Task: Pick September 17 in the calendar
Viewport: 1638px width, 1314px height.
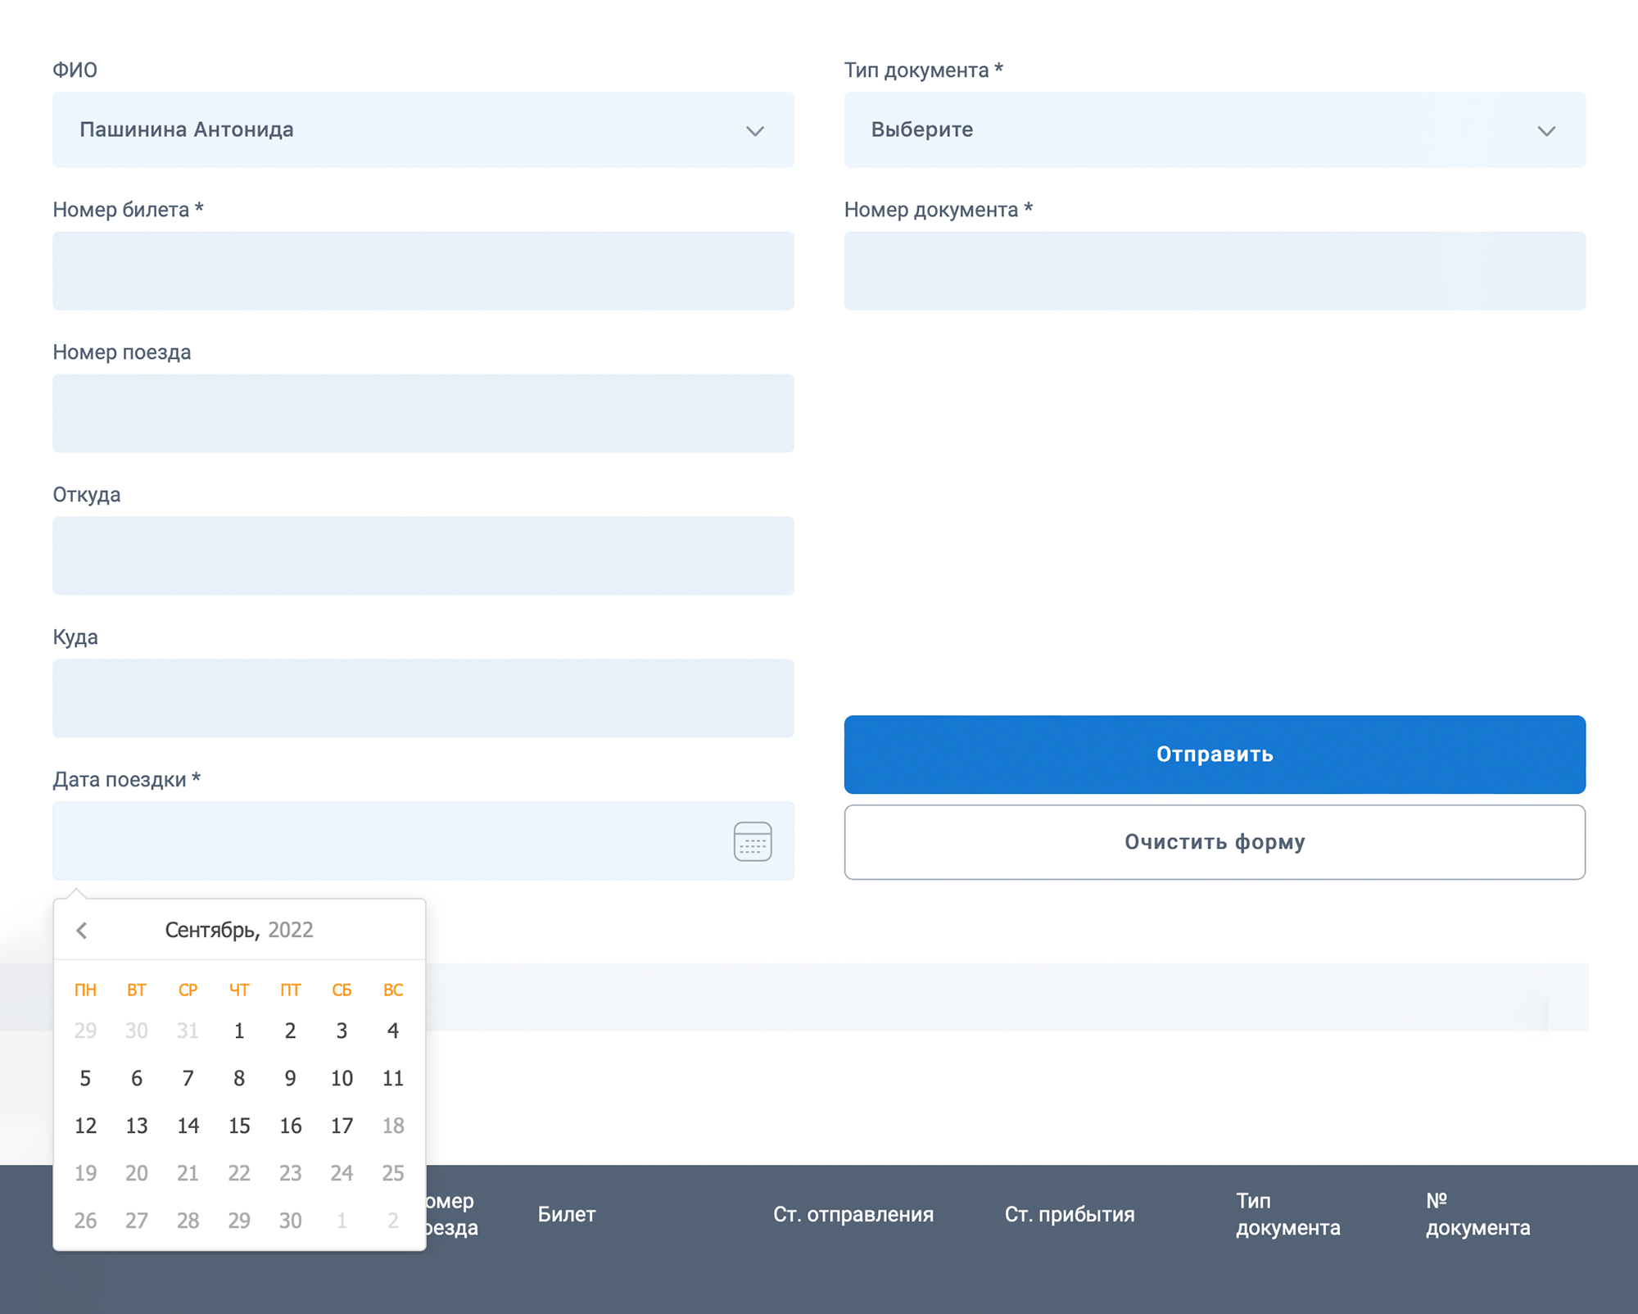Action: 342,1126
